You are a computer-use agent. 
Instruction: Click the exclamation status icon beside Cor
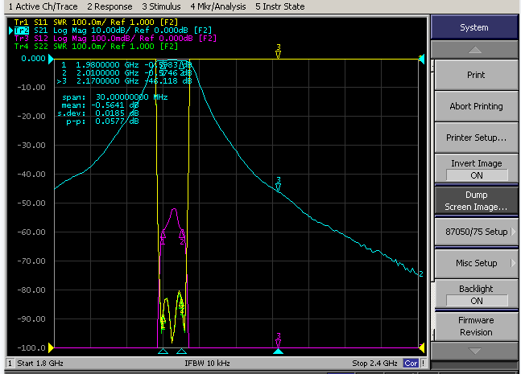click(x=424, y=363)
